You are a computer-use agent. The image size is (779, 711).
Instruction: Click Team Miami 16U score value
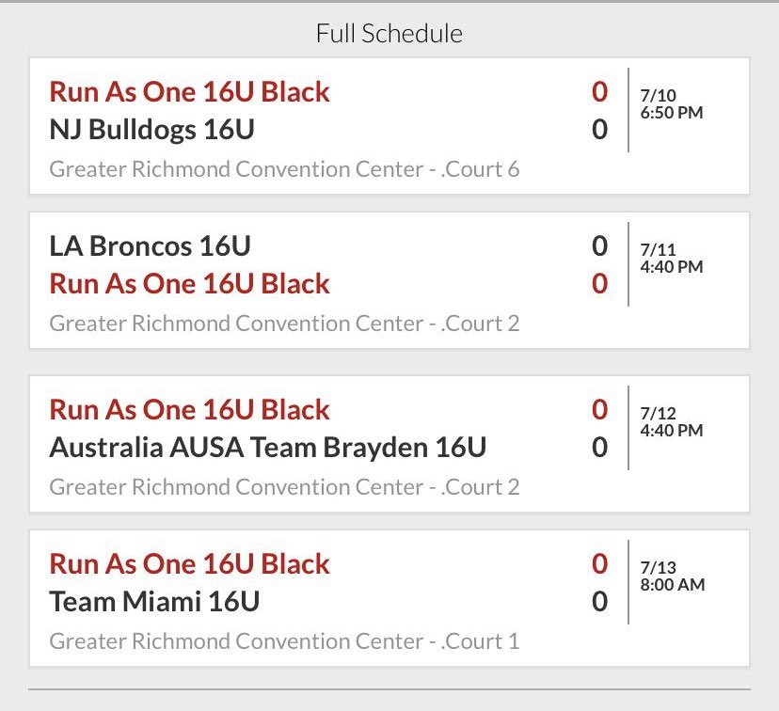(x=599, y=602)
